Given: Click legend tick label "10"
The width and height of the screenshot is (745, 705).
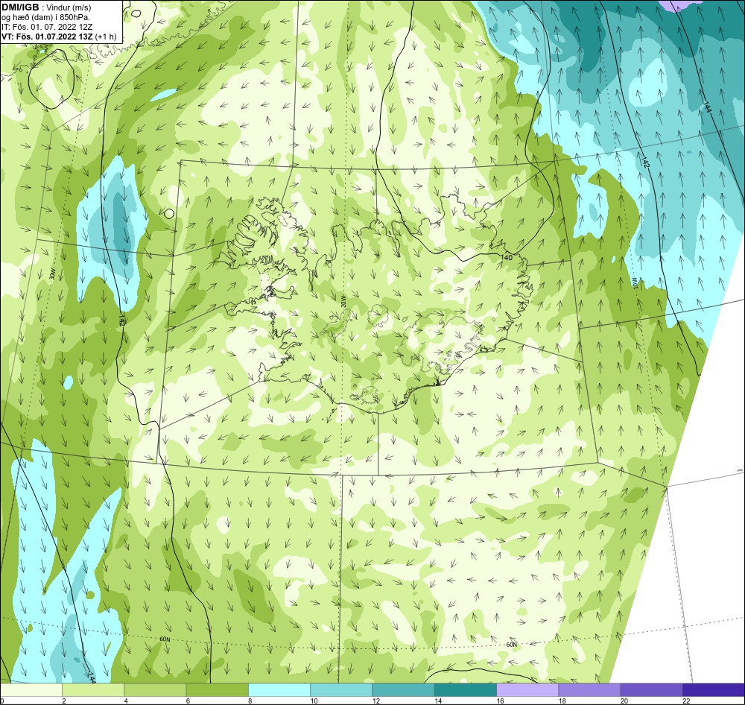Looking at the screenshot, I should pos(314,701).
